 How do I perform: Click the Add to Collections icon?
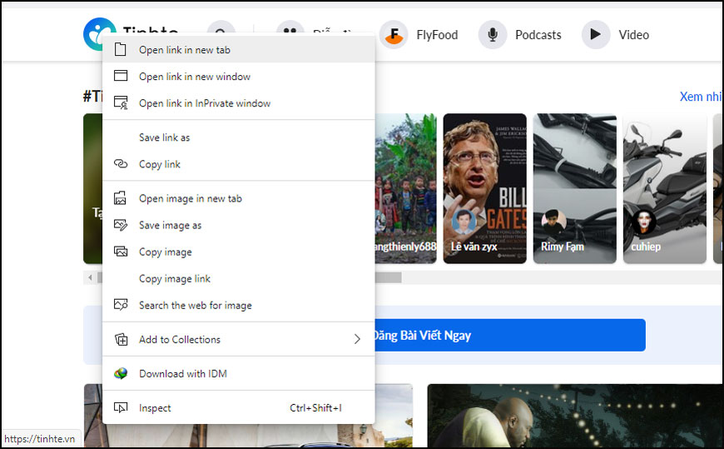(121, 340)
